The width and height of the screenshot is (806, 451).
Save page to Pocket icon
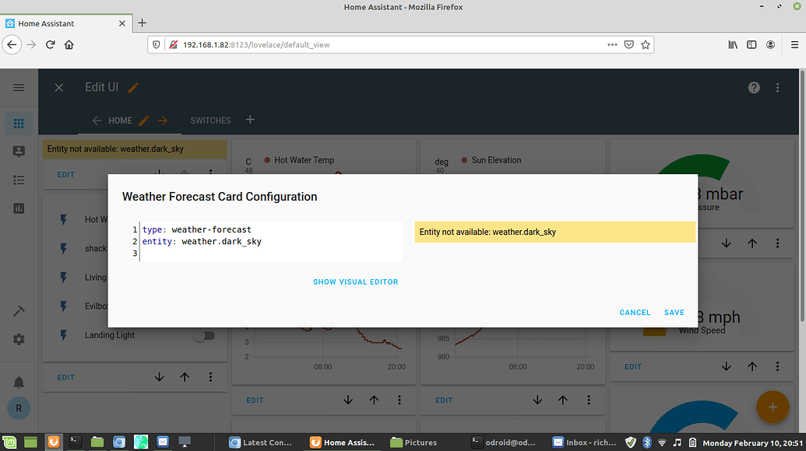point(629,44)
